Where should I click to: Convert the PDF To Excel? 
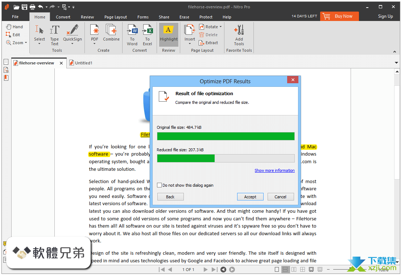[x=148, y=35]
